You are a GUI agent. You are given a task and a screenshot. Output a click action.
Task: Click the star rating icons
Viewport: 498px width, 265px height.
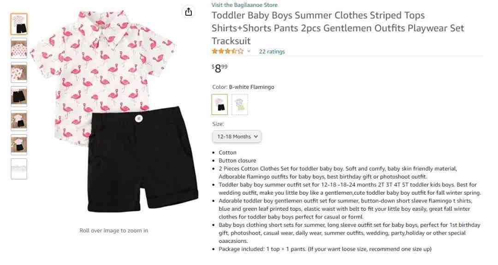click(227, 51)
